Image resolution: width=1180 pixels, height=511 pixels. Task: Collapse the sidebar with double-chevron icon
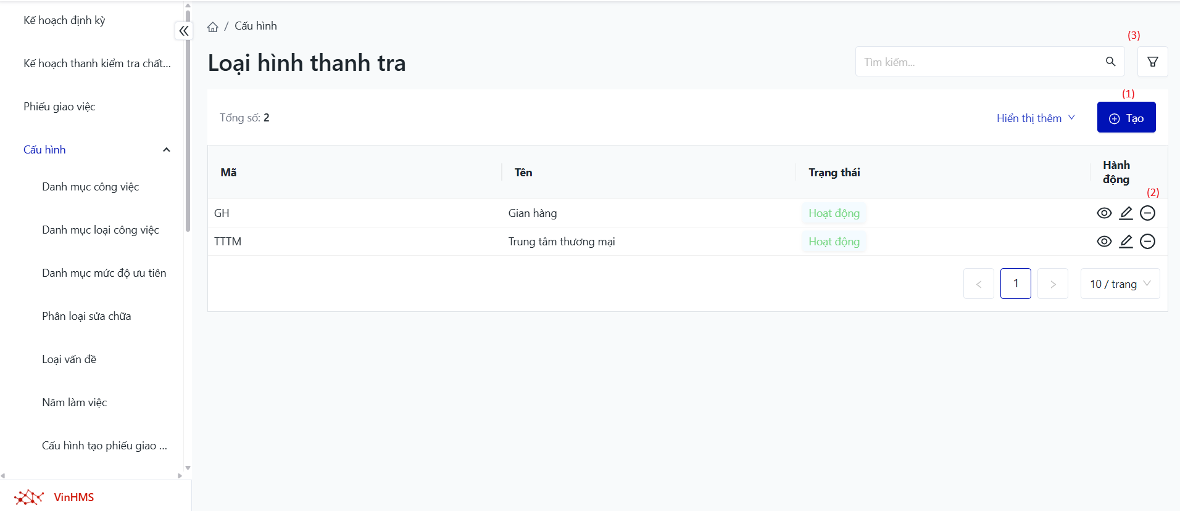[184, 31]
